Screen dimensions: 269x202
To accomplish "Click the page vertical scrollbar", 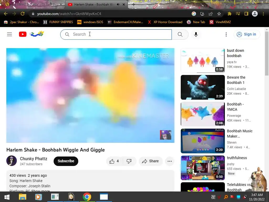I will pos(267,53).
